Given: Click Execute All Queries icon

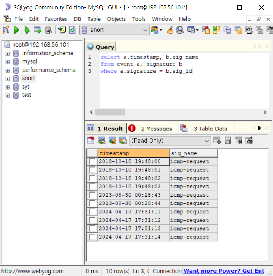Looking at the screenshot, I should click(27, 30).
